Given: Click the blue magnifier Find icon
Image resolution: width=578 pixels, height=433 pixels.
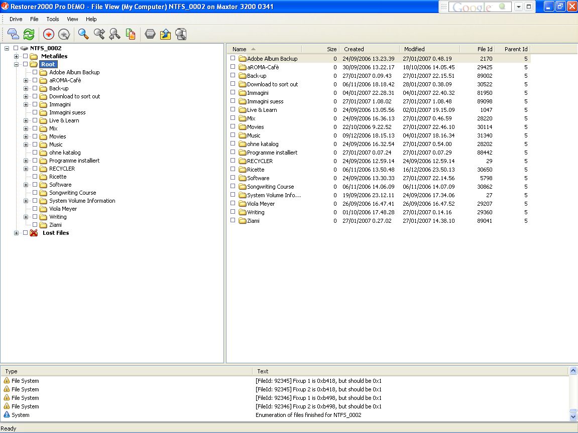Looking at the screenshot, I should pos(83,34).
